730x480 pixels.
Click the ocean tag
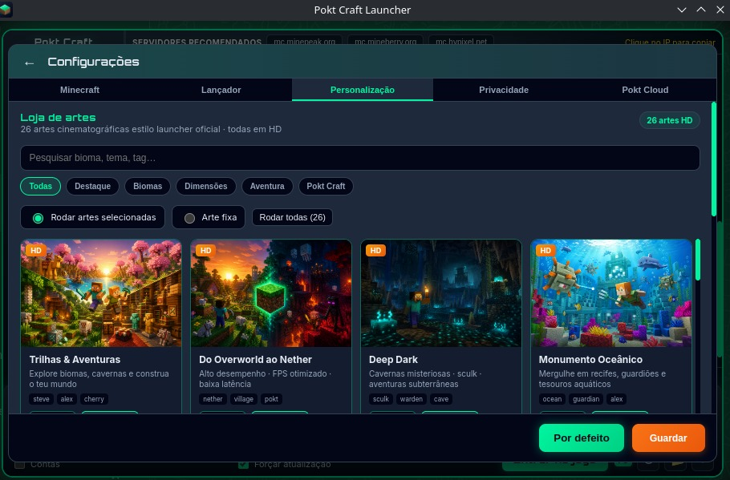pos(552,399)
